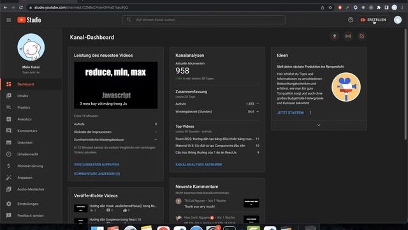Open the reduce, min, max video thumbnail
408x230 pixels.
(116, 85)
